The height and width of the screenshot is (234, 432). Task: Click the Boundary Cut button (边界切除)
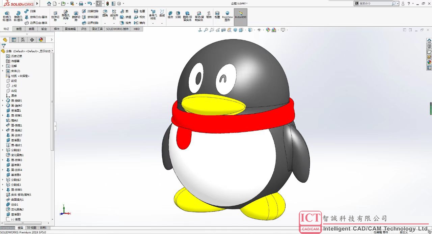(x=90, y=23)
